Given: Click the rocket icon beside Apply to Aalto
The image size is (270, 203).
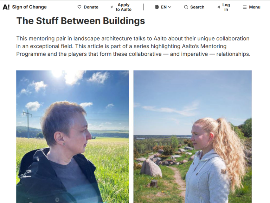Looking at the screenshot, I should click(112, 7).
